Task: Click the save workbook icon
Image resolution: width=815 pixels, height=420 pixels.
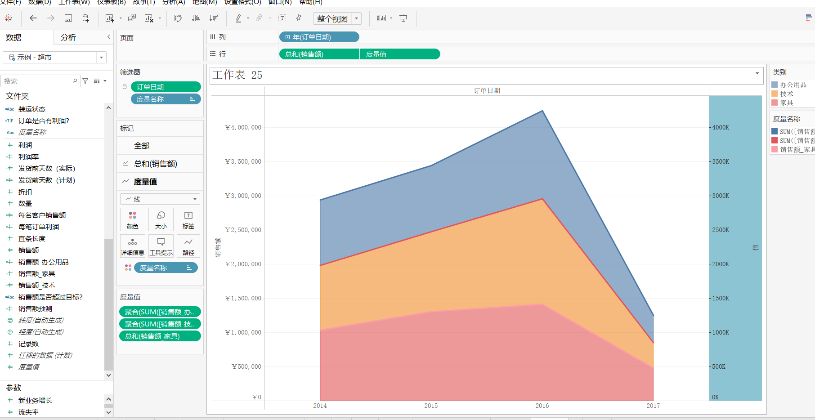Action: coord(68,18)
